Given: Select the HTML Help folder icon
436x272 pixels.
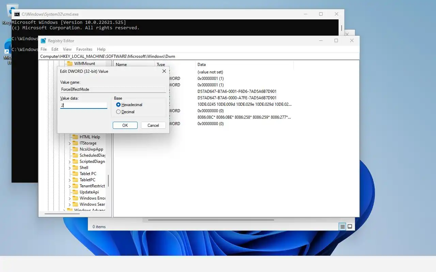Looking at the screenshot, I should [x=75, y=137].
